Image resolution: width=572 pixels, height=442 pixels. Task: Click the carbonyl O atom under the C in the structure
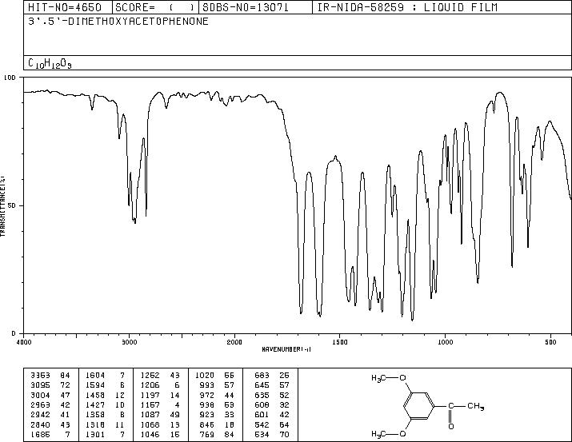(451, 426)
